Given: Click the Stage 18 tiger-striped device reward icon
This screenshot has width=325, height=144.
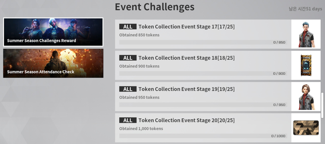Looking at the screenshot, I should tap(306, 65).
